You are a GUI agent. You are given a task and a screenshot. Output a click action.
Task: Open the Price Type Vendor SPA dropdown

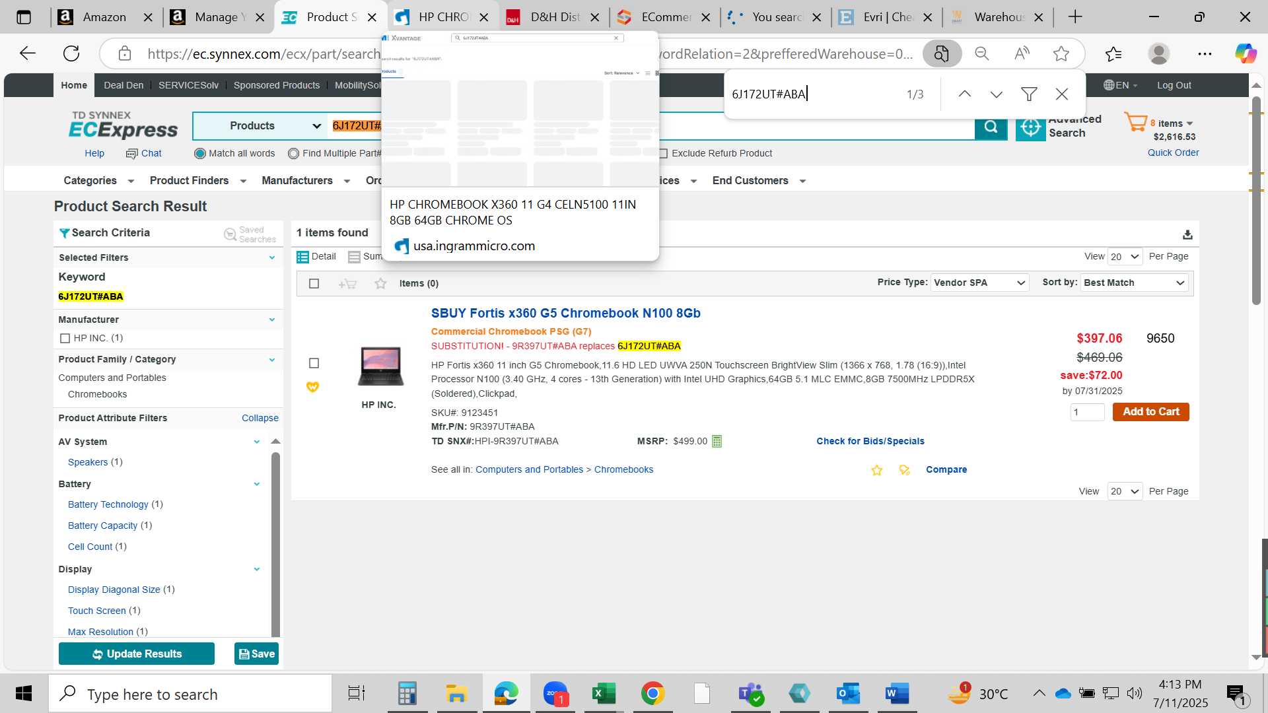click(x=979, y=283)
